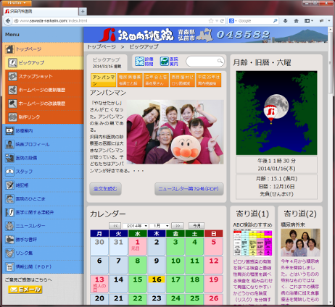Click the icon beside 医院のひとこま

(x=9, y=198)
